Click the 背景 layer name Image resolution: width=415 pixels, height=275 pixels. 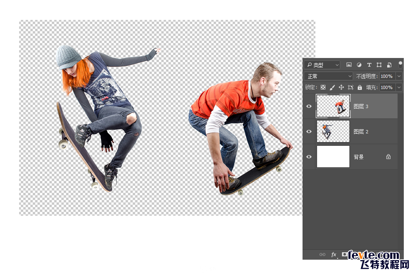click(x=359, y=157)
